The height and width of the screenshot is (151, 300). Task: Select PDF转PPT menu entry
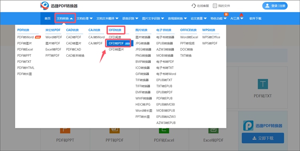[24, 56]
